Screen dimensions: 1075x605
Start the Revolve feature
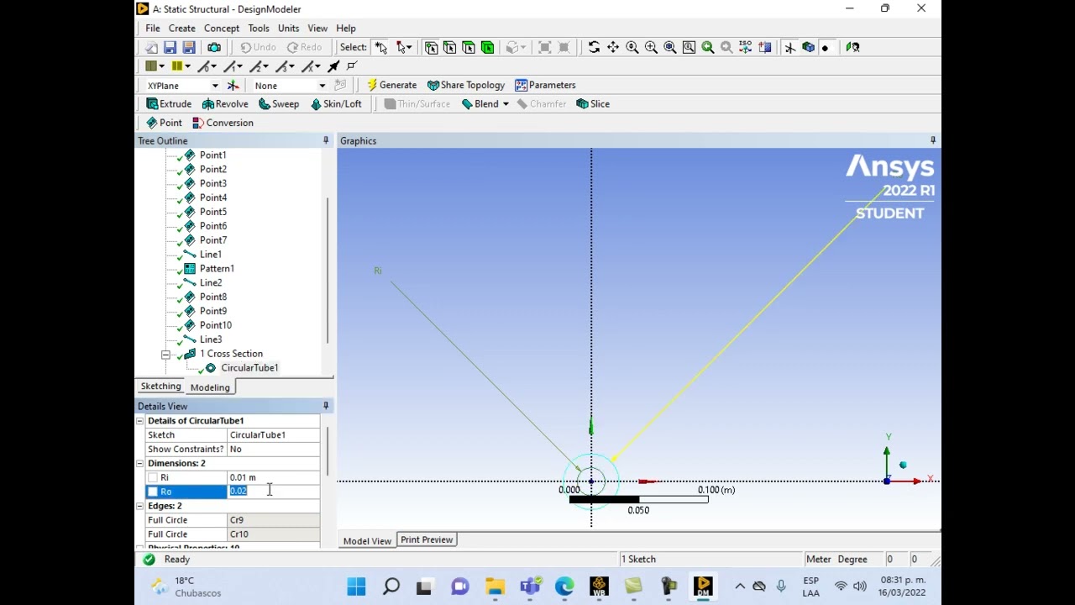[225, 104]
